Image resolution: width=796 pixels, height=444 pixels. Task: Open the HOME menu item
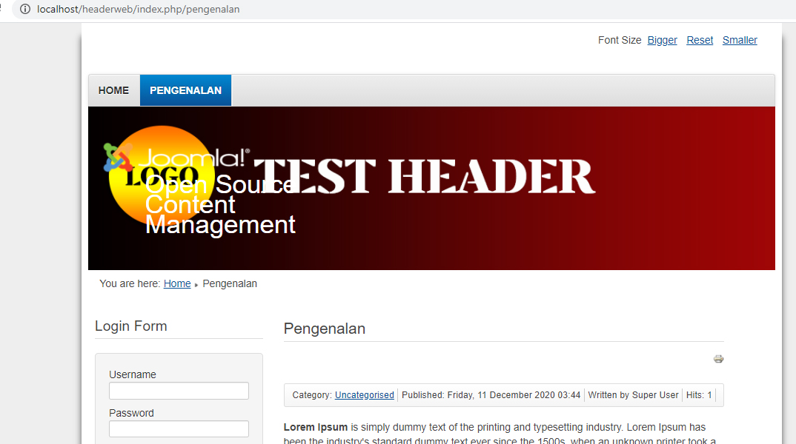point(113,90)
